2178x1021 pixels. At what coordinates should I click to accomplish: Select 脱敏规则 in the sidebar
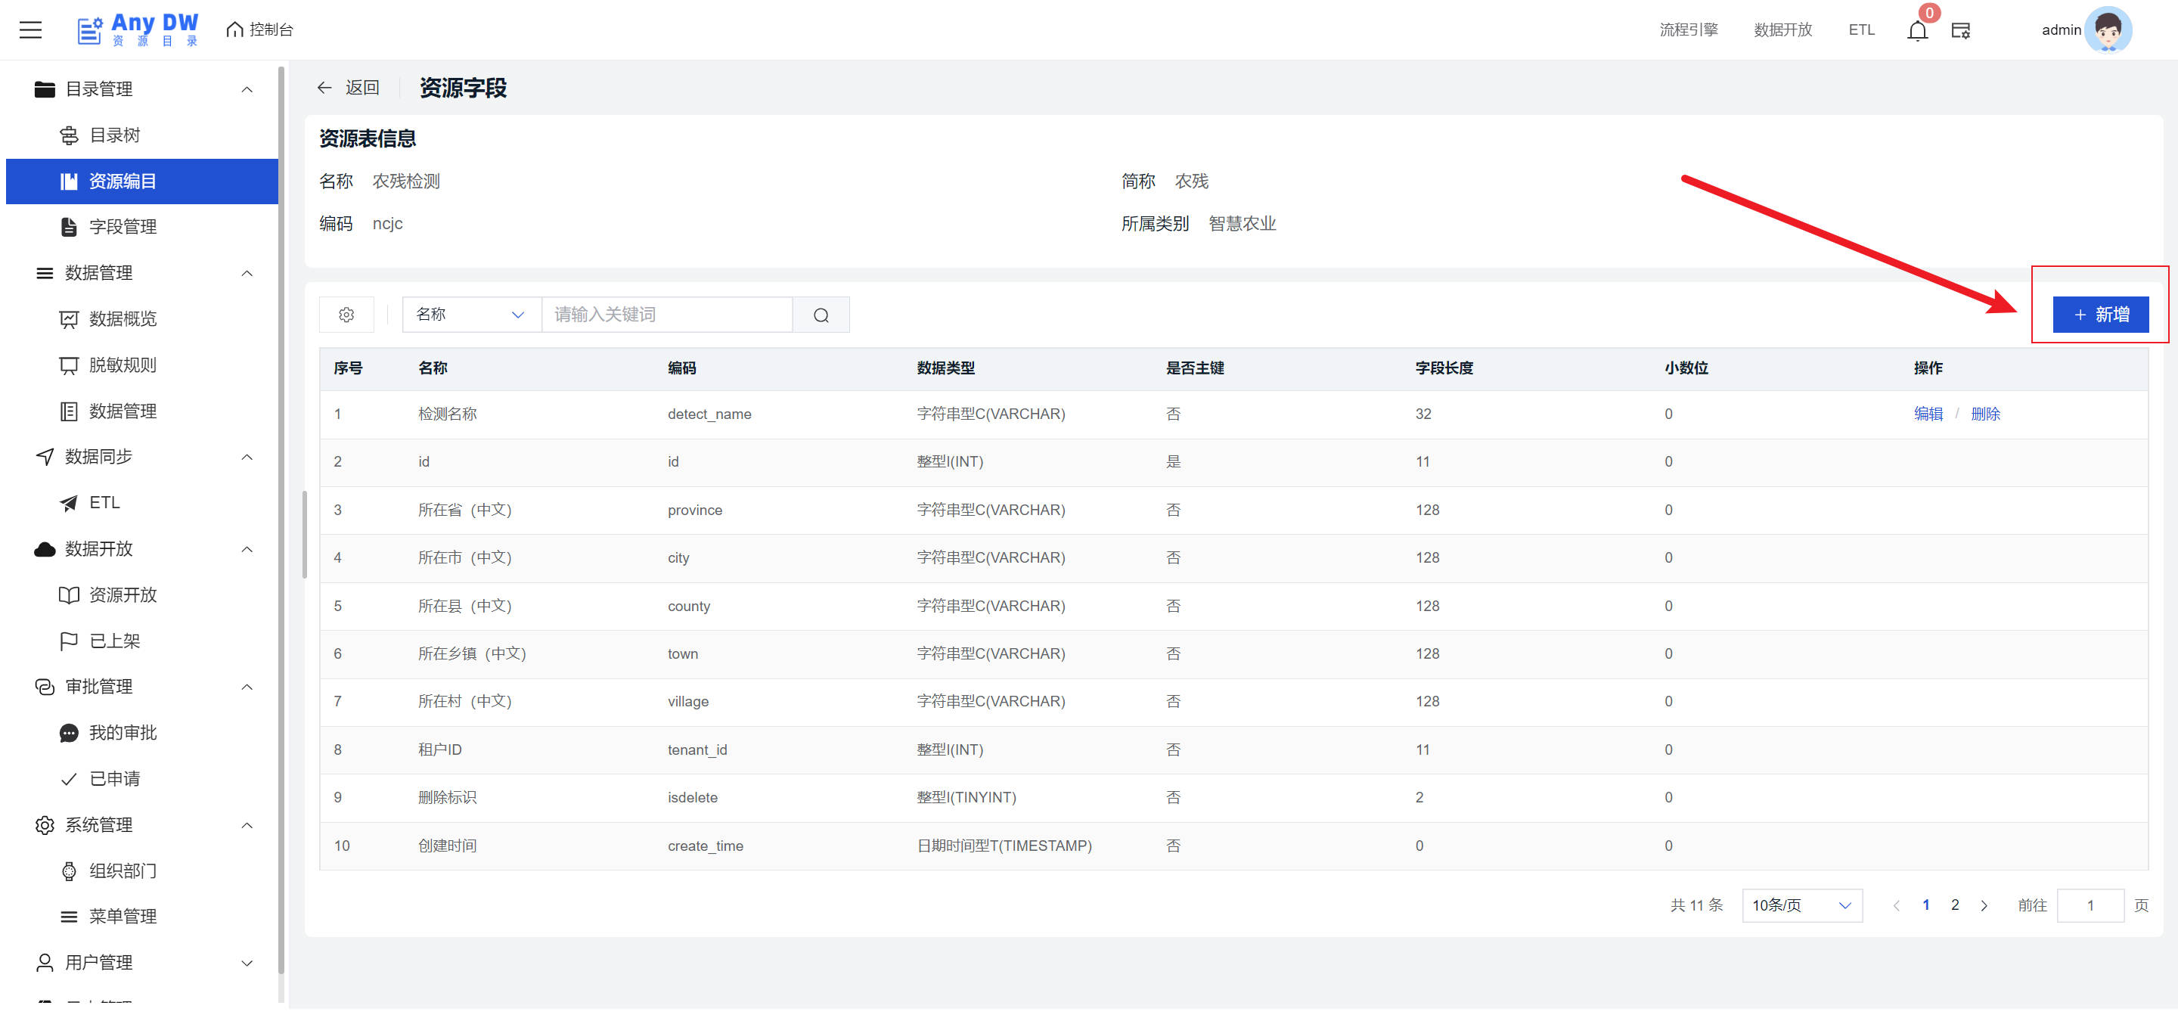(123, 365)
